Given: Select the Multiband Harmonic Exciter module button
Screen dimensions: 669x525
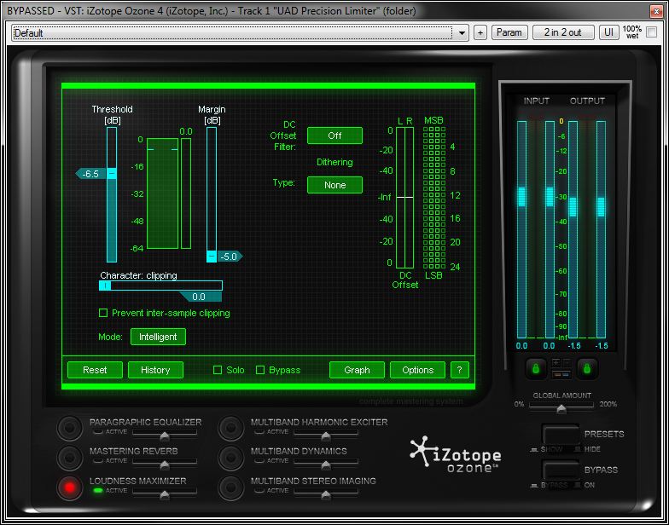Looking at the screenshot, I should coord(230,428).
